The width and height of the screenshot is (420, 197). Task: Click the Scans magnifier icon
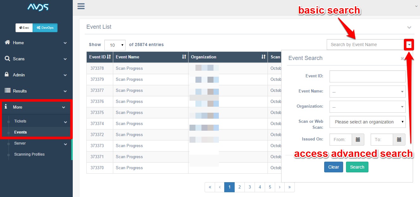[7, 59]
